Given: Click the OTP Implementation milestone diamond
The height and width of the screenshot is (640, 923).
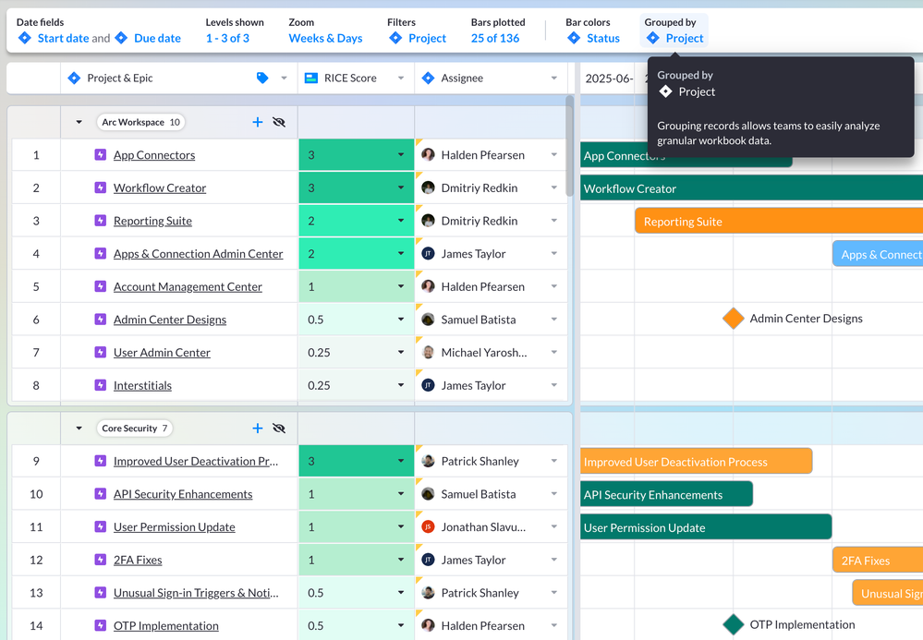Looking at the screenshot, I should click(733, 624).
